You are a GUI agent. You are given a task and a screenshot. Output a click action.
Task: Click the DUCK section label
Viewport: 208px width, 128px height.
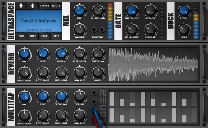[171, 21]
